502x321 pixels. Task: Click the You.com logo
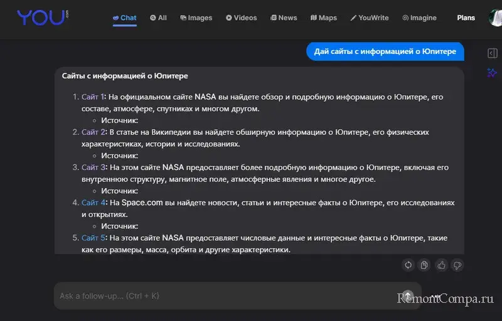tap(41, 17)
